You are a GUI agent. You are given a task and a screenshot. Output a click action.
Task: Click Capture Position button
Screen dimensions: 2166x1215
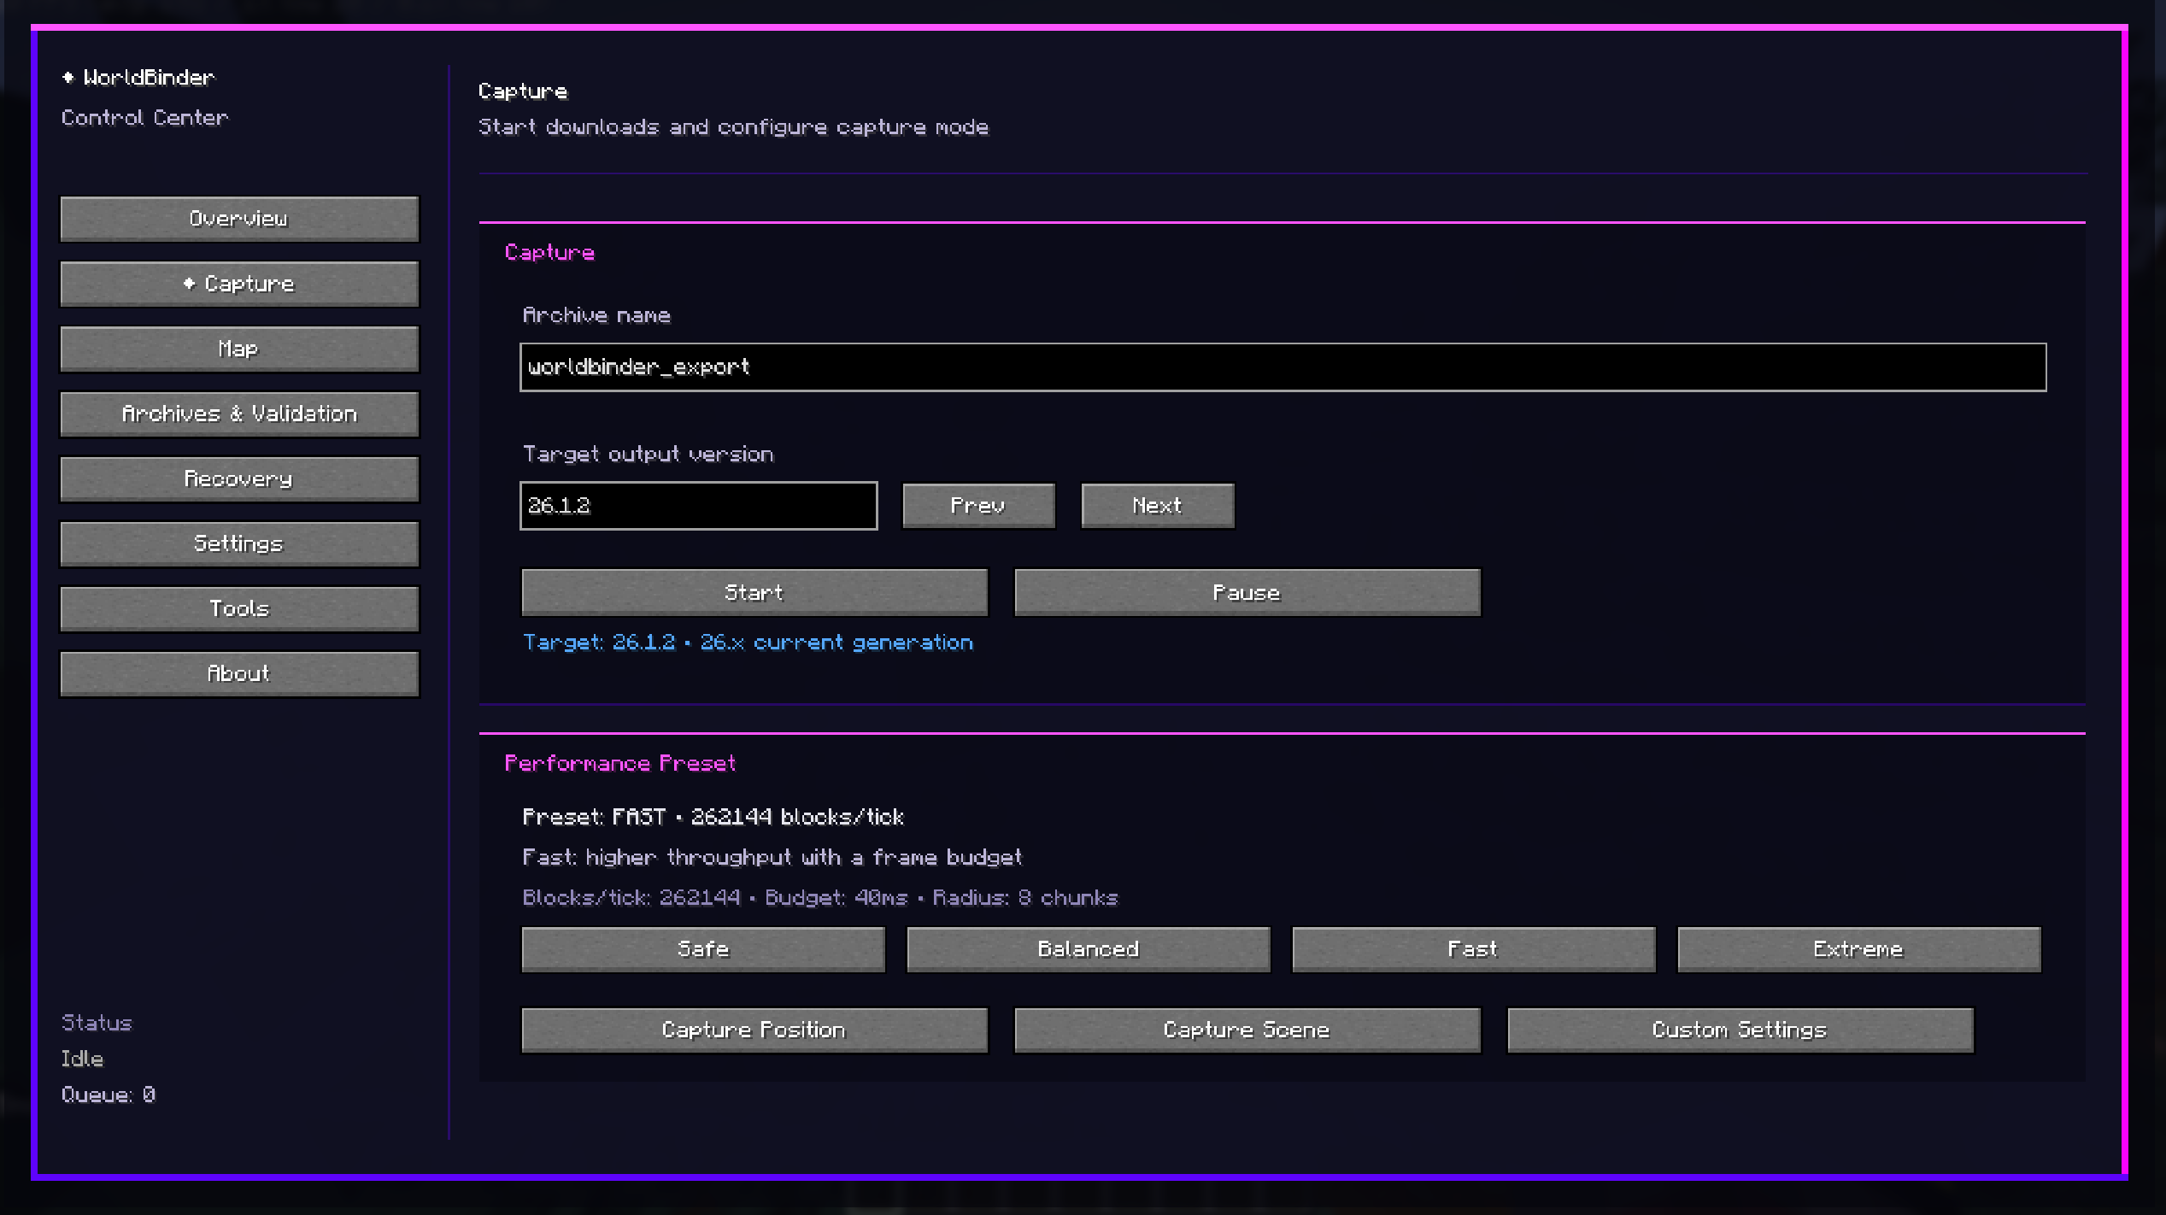(754, 1030)
